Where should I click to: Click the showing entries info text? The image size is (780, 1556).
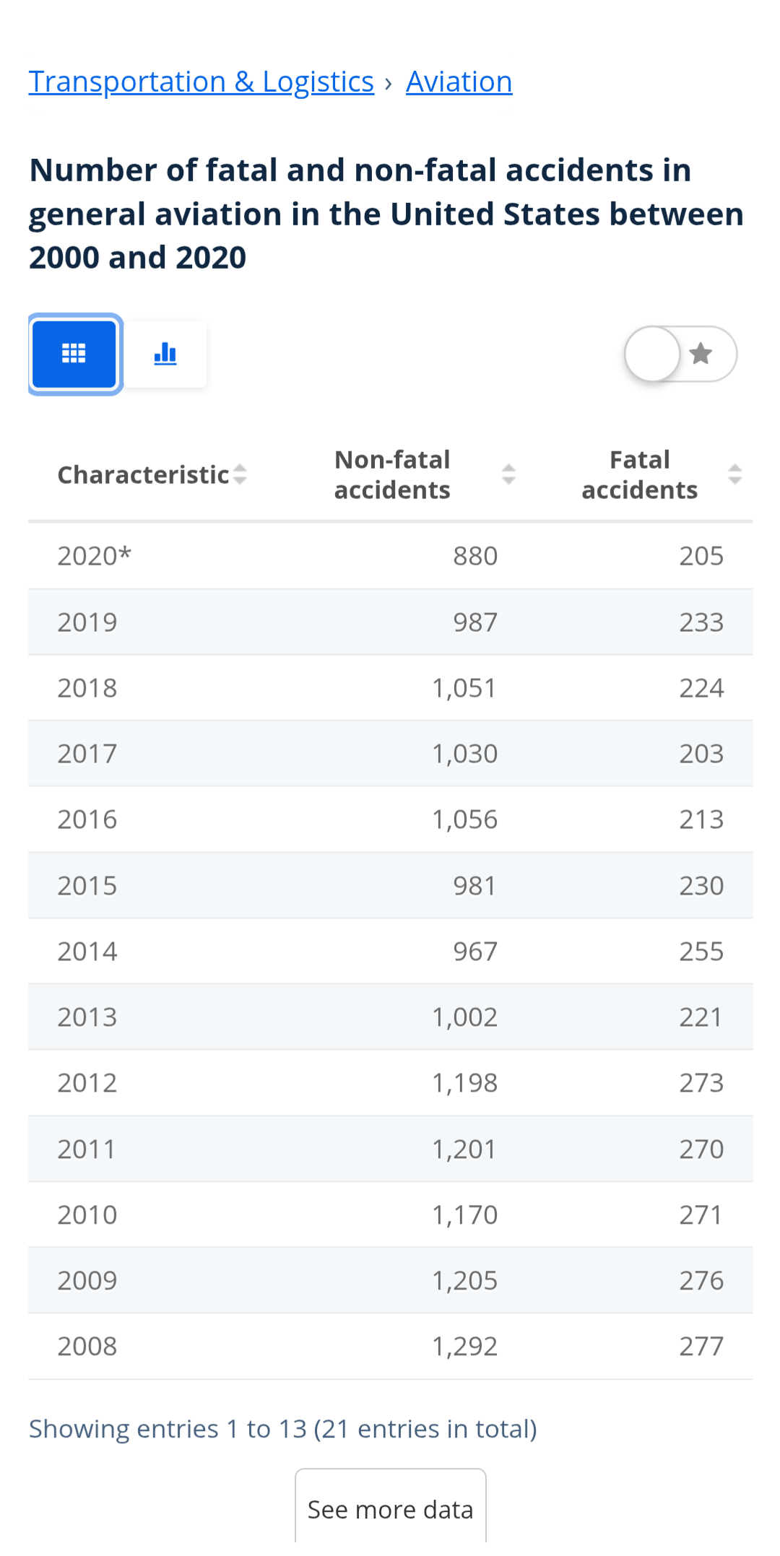pos(282,1428)
